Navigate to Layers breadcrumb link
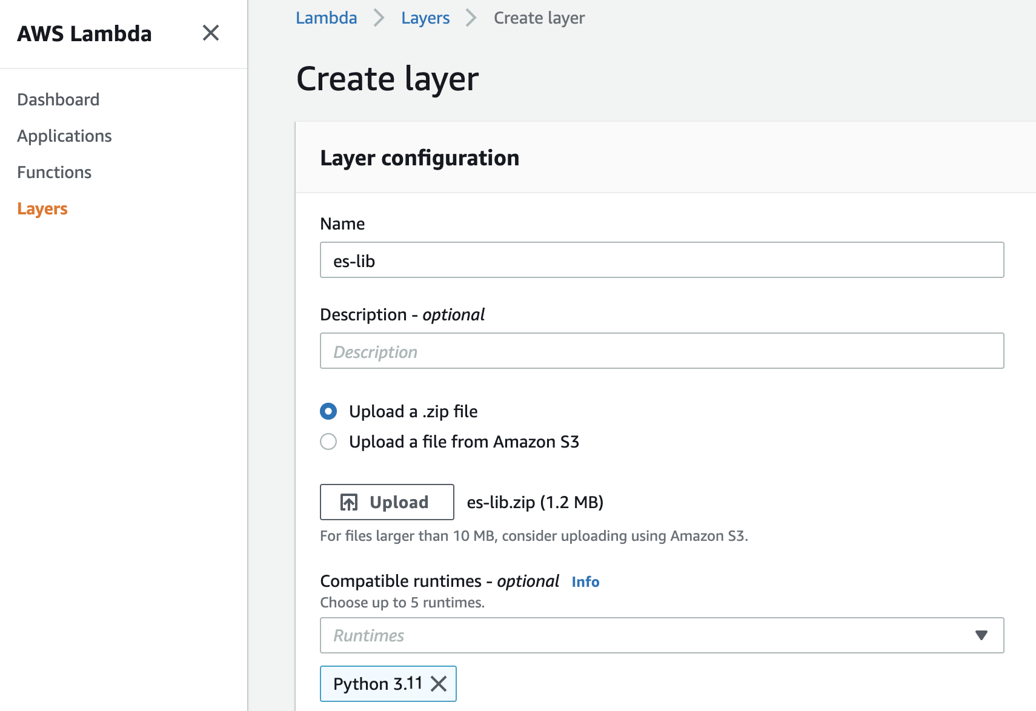 425,18
